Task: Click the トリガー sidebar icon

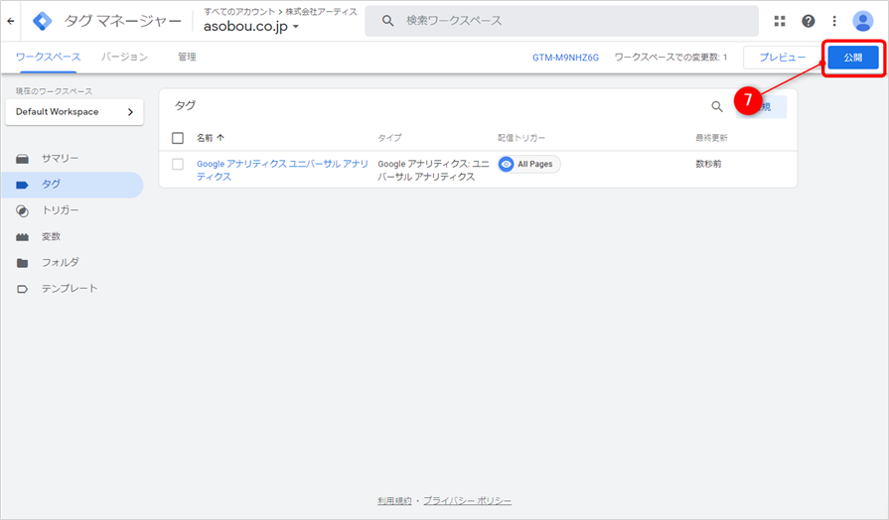Action: (22, 210)
